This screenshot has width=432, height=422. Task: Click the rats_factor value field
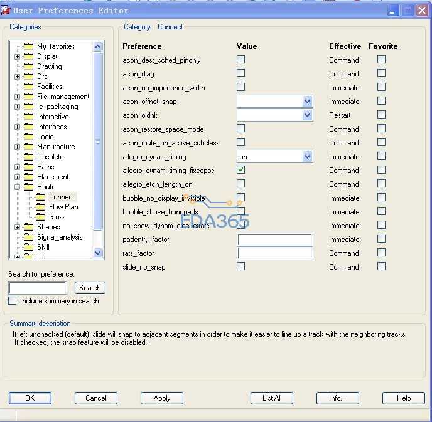(275, 253)
